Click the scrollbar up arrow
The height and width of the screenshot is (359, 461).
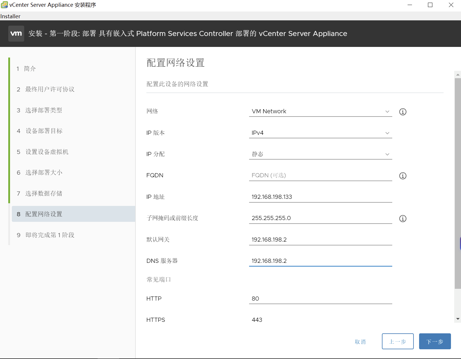[458, 75]
